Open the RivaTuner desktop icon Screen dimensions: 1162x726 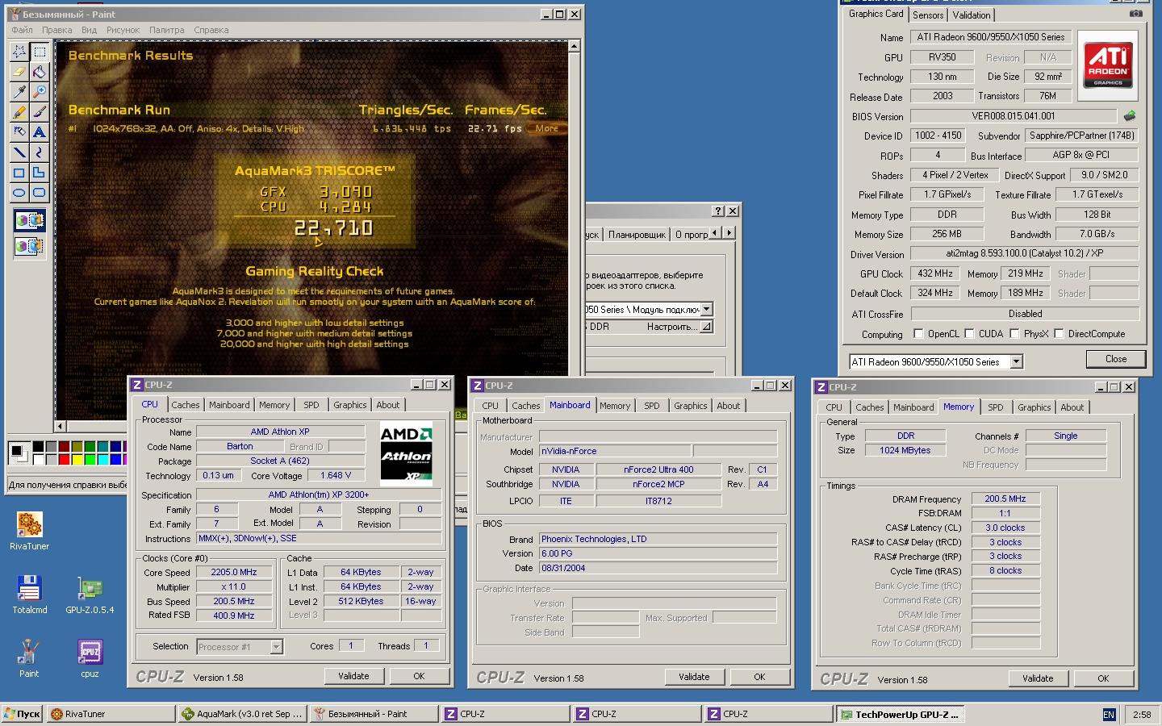[29, 530]
